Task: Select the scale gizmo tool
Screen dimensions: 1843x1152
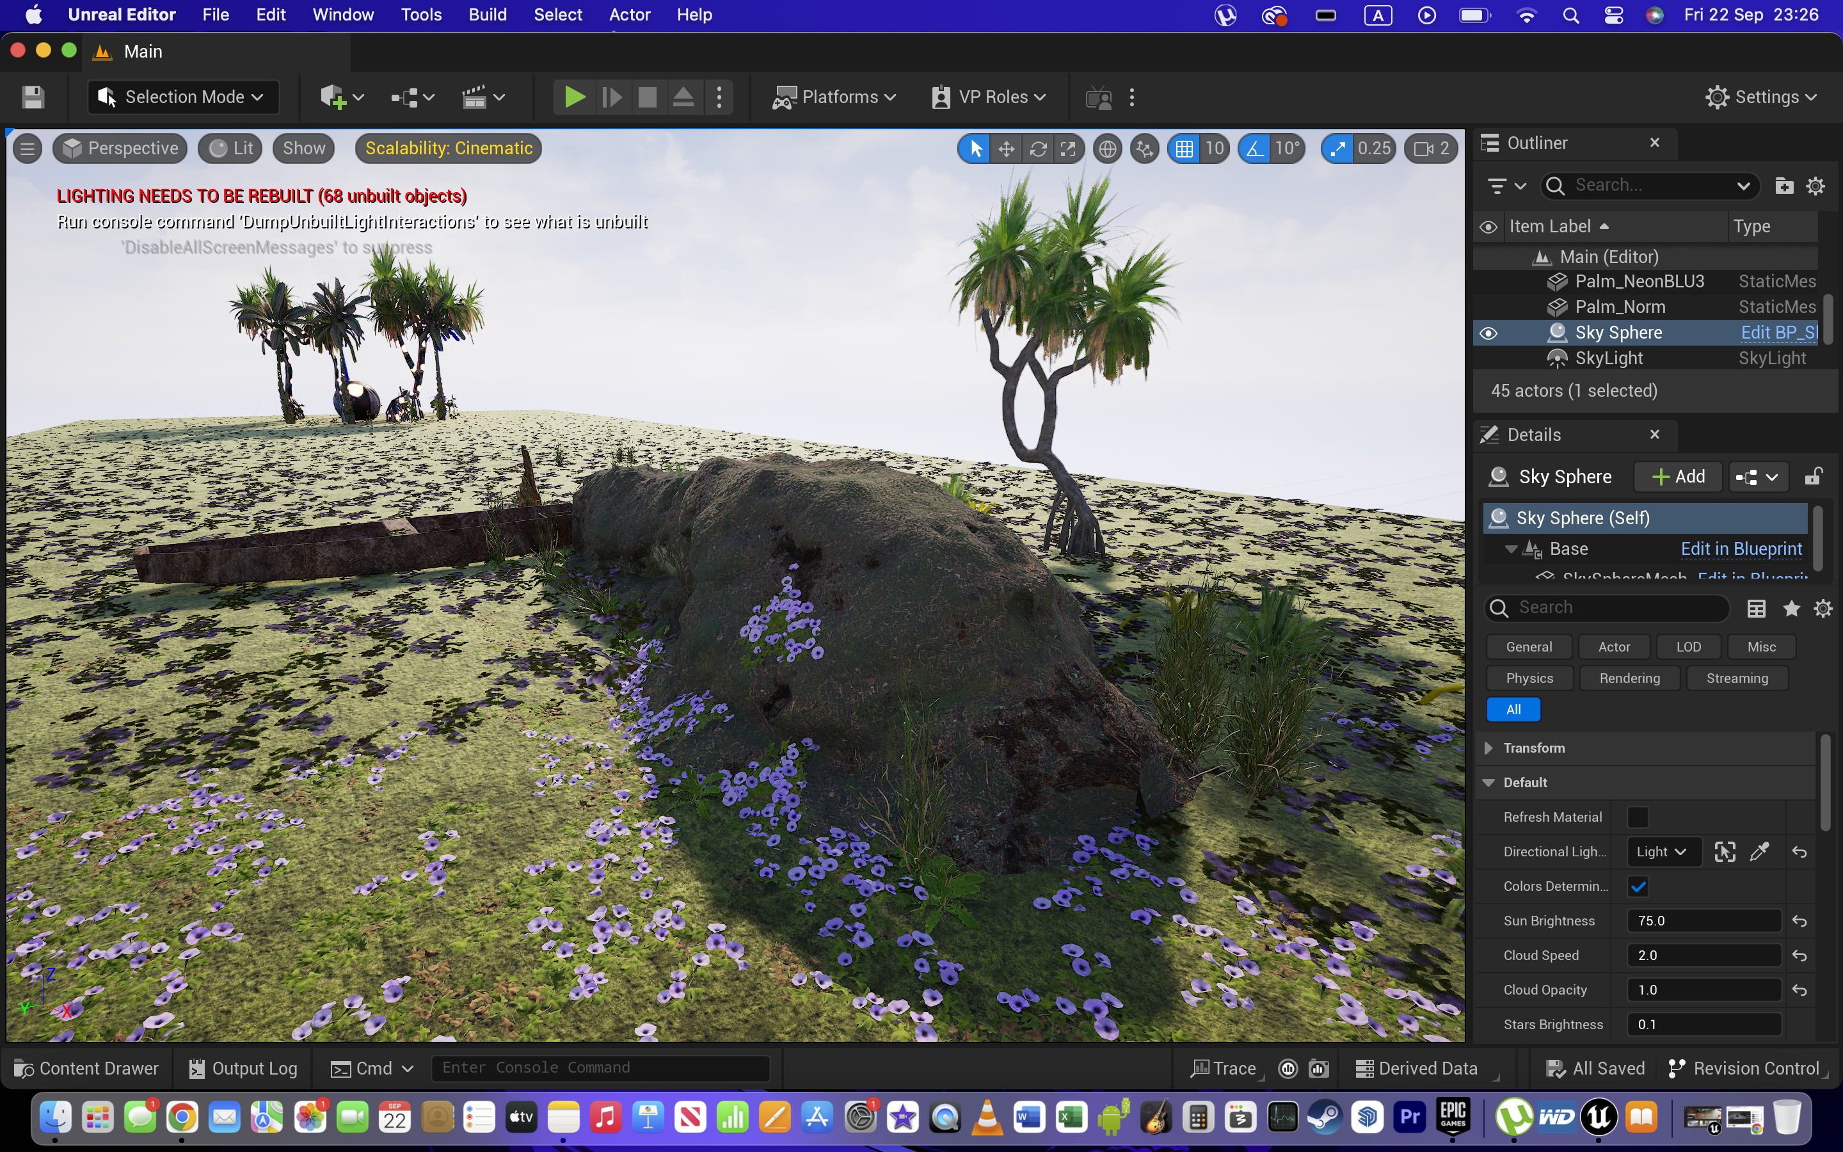Action: click(x=1067, y=148)
